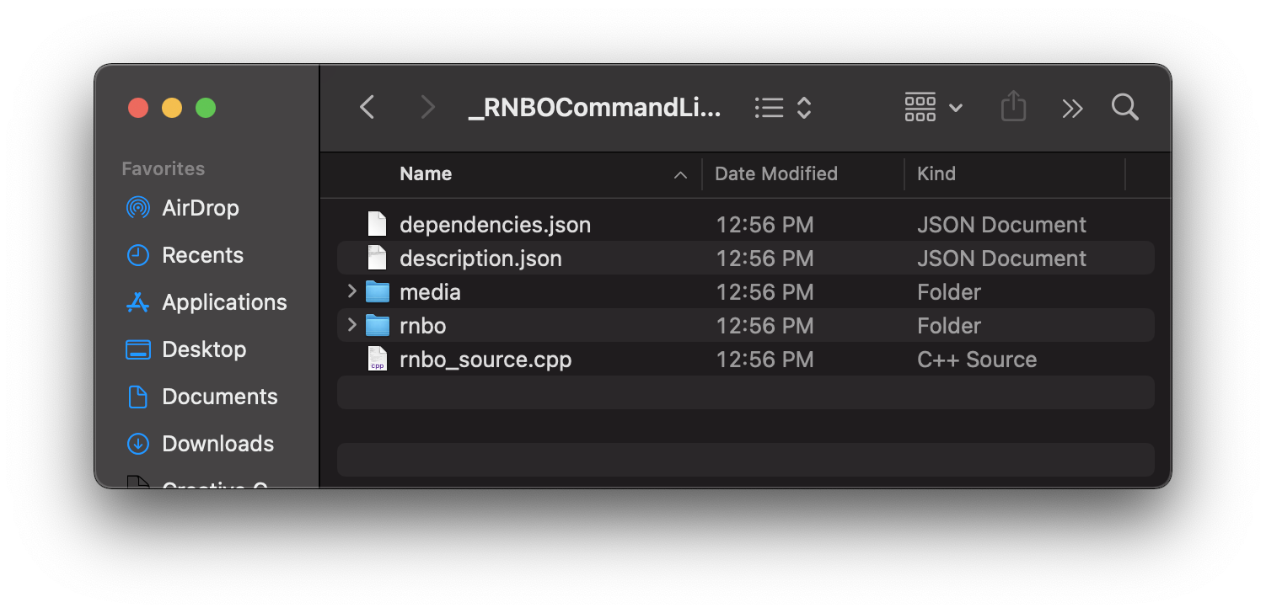Image resolution: width=1266 pixels, height=613 pixels.
Task: Open the Downloads sidebar icon
Action: [137, 443]
